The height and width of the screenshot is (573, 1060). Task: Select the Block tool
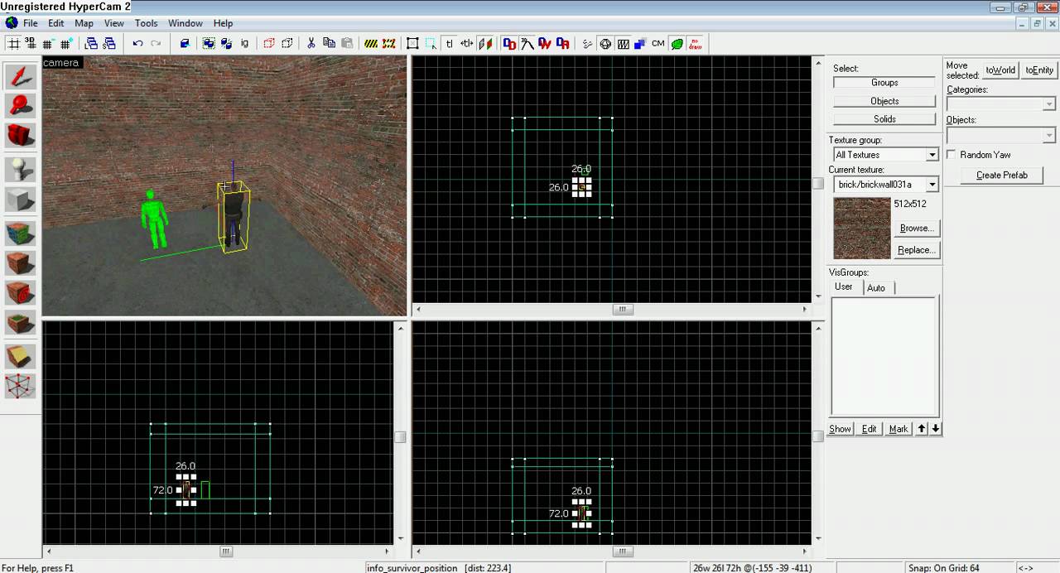(21, 199)
